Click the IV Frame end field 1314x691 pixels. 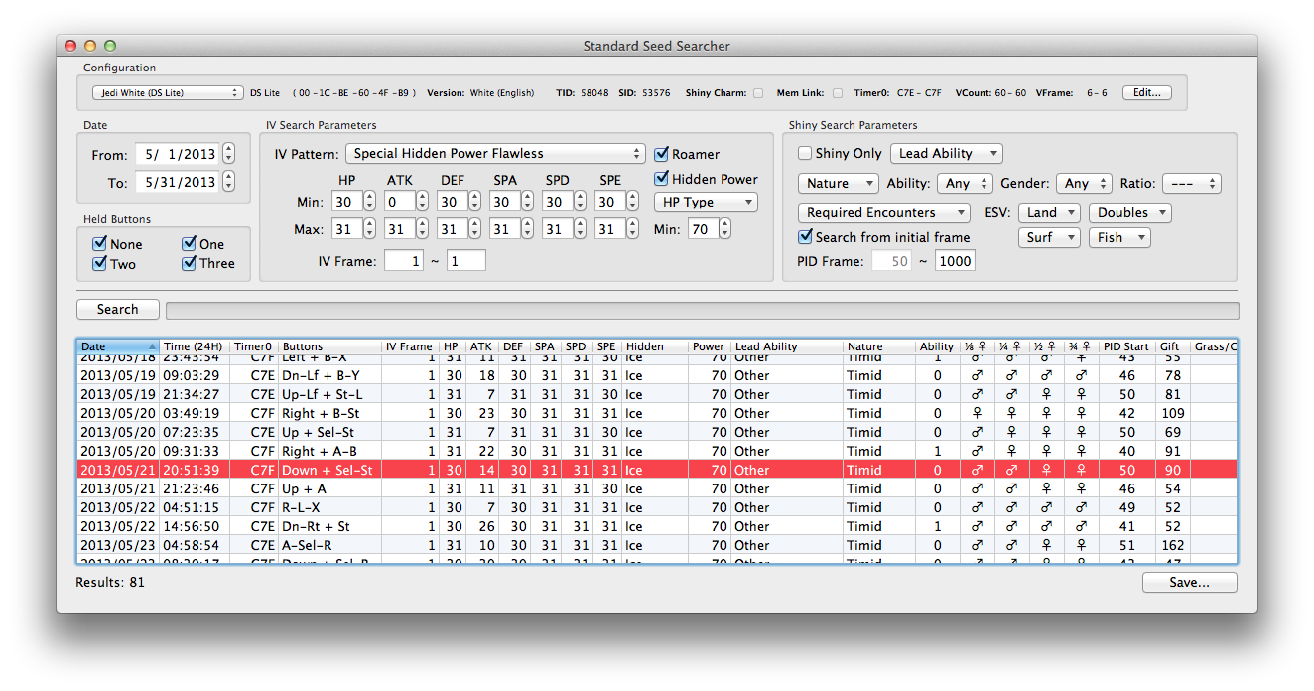click(466, 261)
